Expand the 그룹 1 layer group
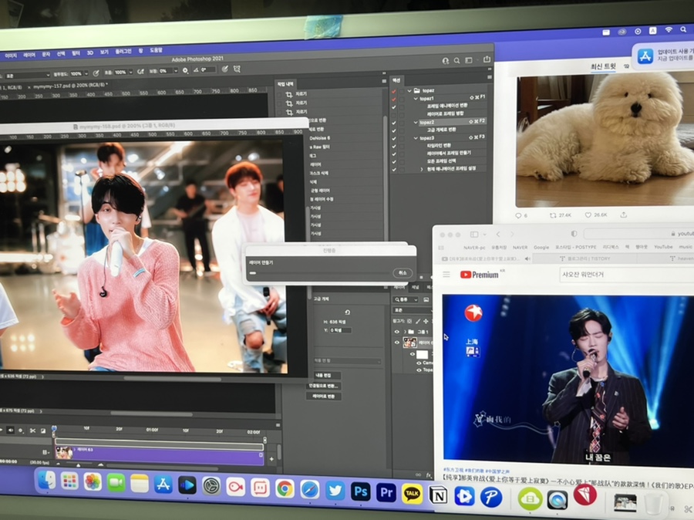This screenshot has height=520, width=694. (x=405, y=332)
